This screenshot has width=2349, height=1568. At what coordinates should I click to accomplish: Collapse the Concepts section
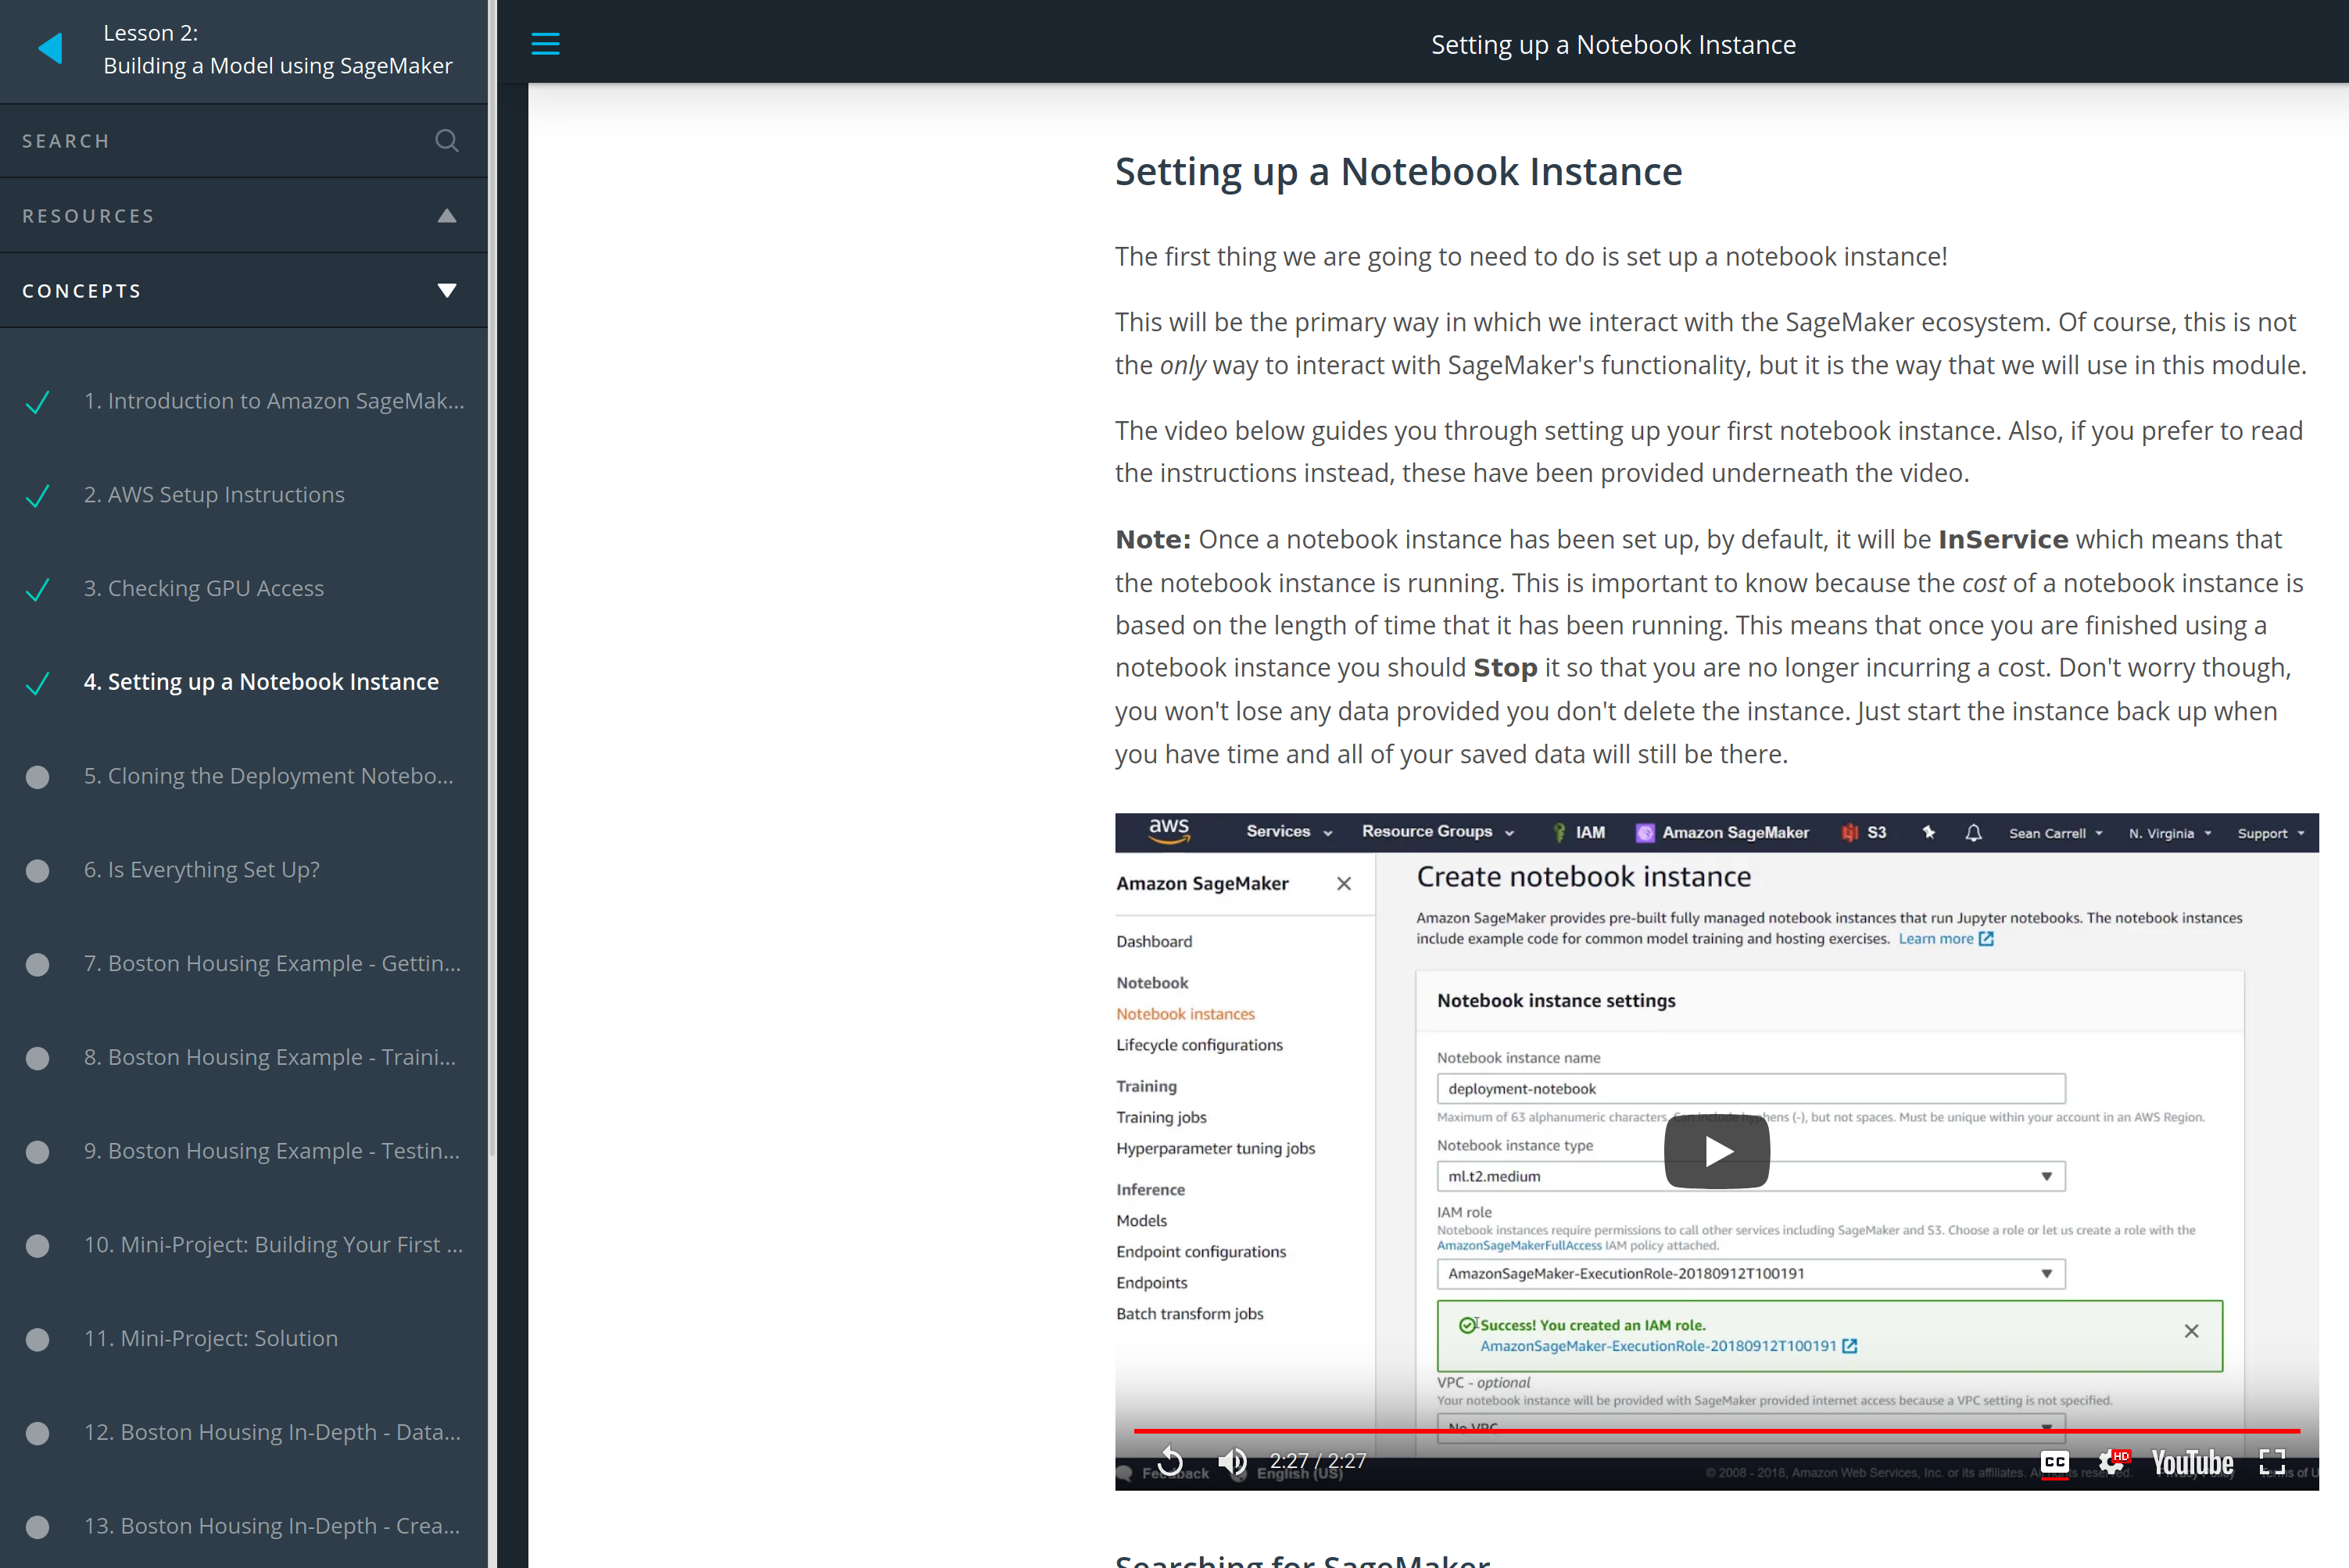point(244,291)
